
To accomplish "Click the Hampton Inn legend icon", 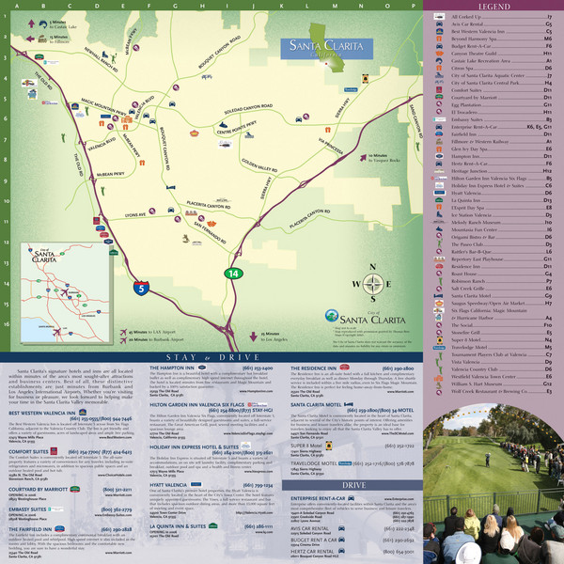I will [x=439, y=156].
